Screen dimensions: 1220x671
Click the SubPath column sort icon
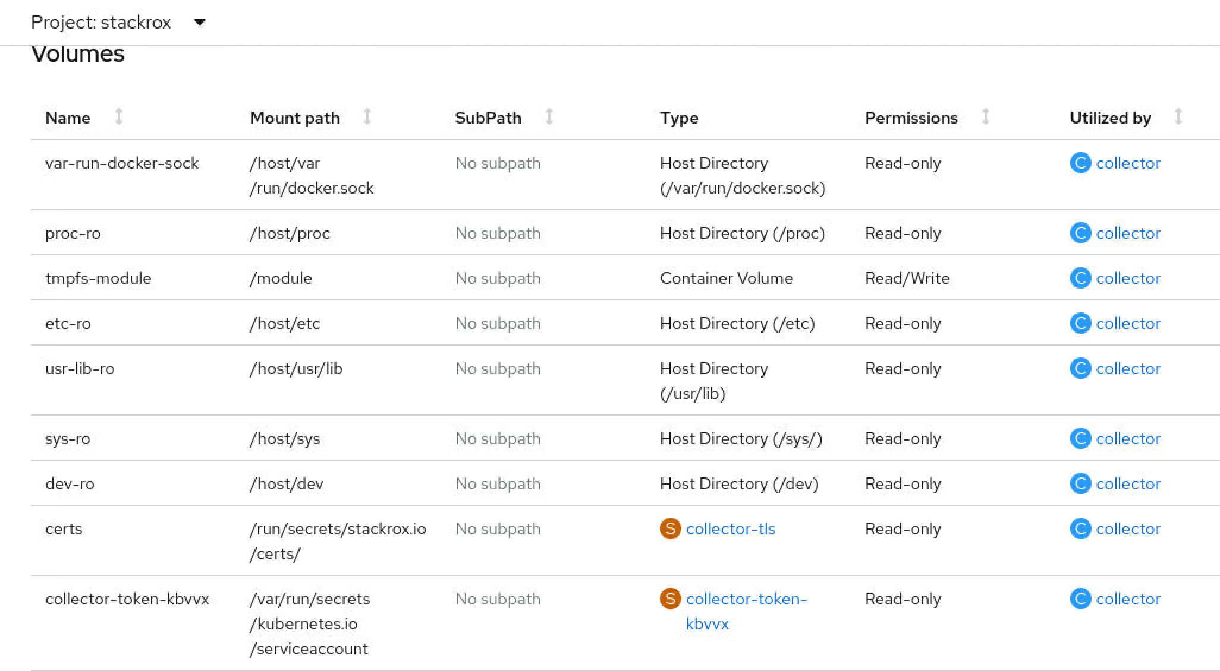549,117
